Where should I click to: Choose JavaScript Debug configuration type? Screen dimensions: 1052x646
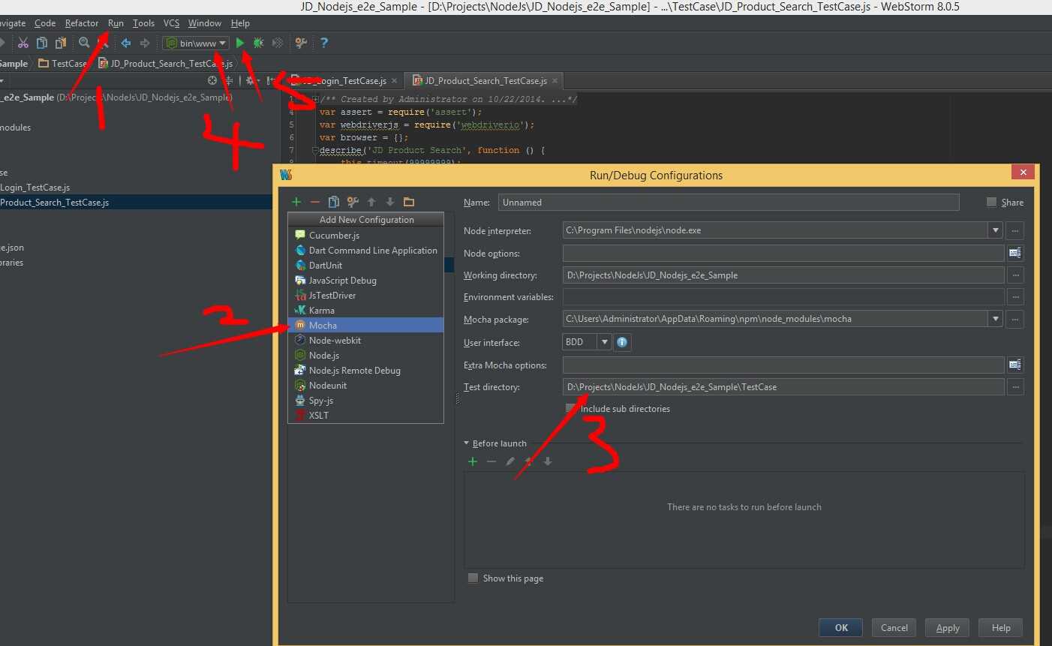(x=366, y=280)
